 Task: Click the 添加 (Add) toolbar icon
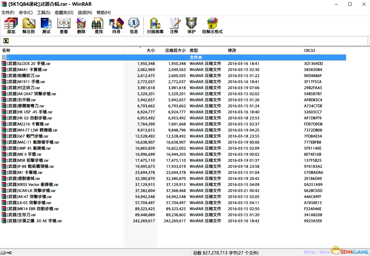pyautogui.click(x=11, y=26)
